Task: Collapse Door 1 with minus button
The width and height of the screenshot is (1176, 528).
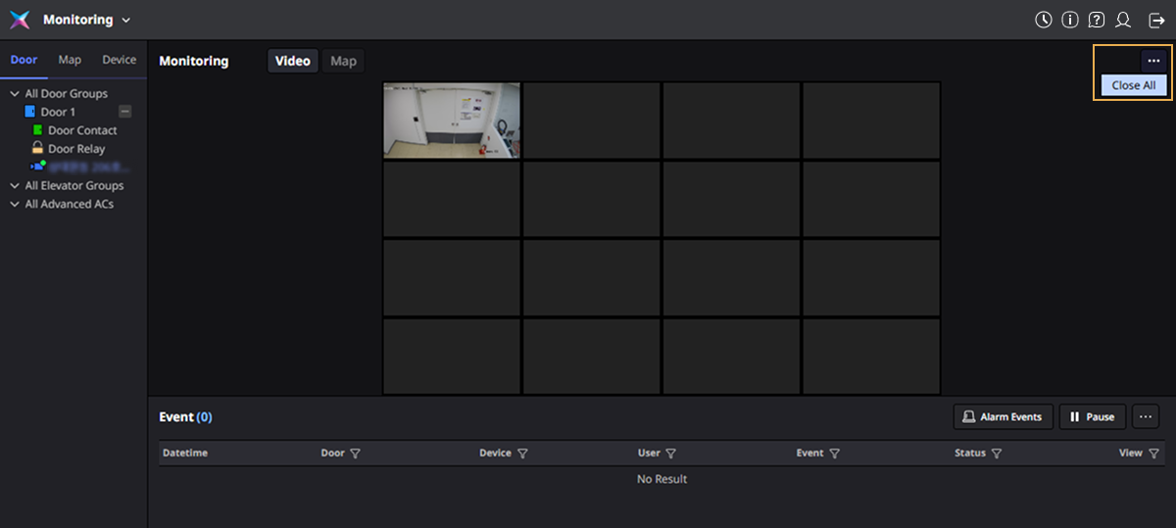Action: [x=124, y=112]
